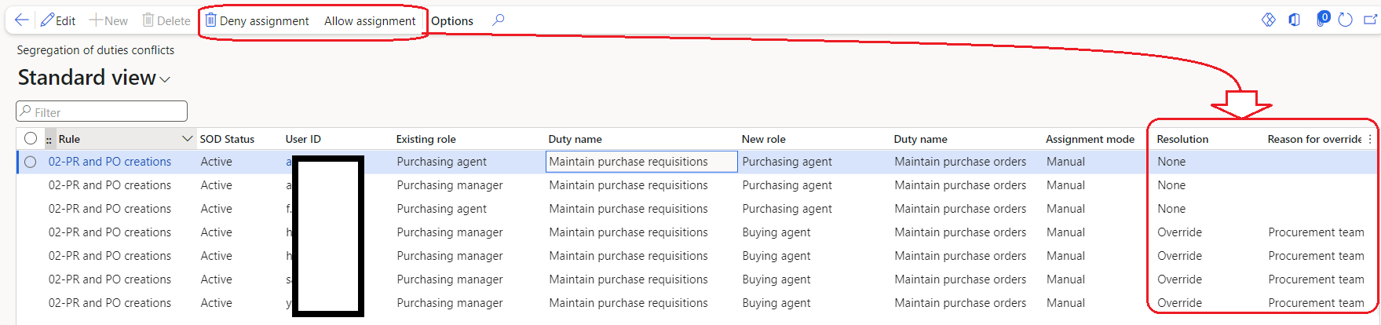Select the first row's selection circle
This screenshot has width=1381, height=325.
[x=31, y=162]
